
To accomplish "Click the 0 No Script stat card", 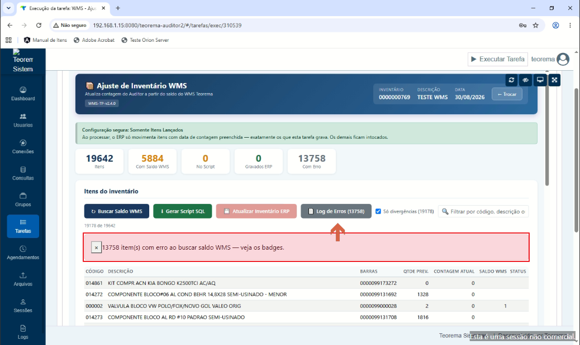I will click(205, 161).
